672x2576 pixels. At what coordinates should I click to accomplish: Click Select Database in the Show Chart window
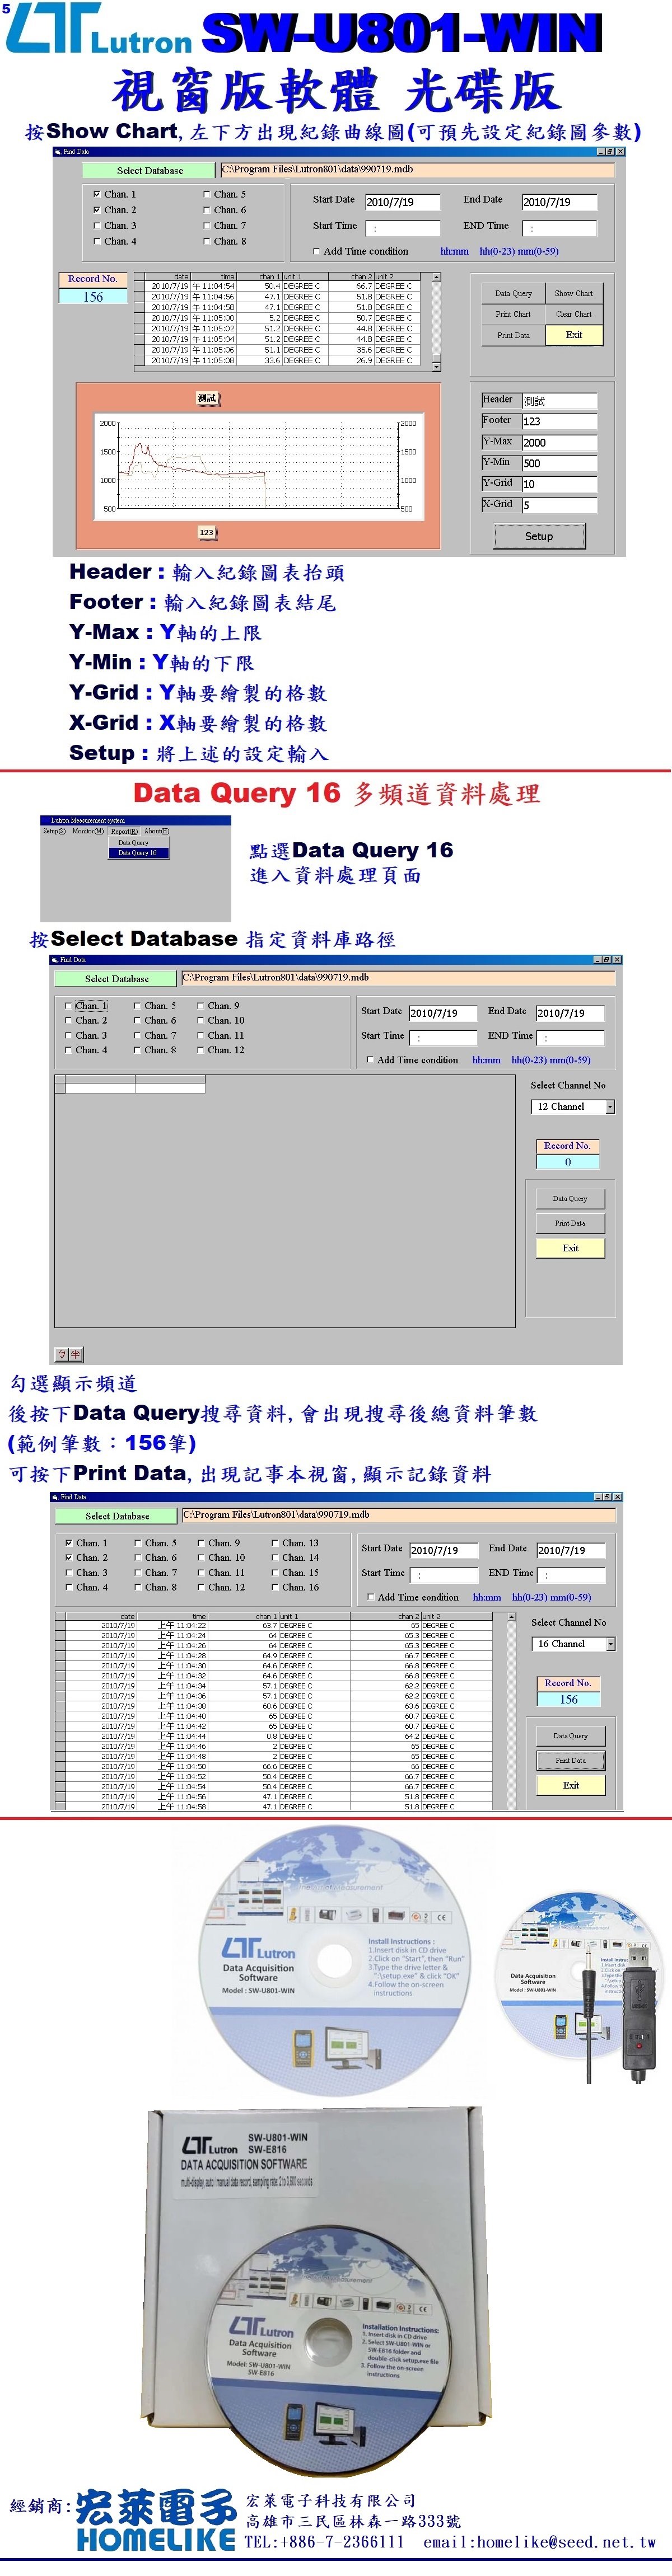149,170
